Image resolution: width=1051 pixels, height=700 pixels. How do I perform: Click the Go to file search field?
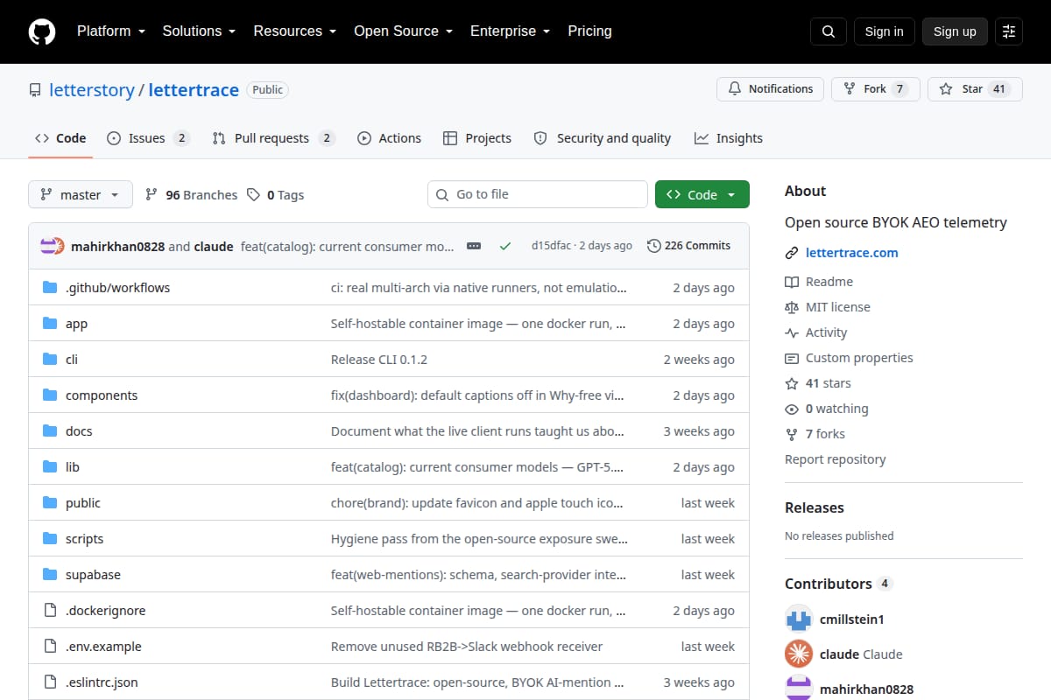pyautogui.click(x=538, y=194)
